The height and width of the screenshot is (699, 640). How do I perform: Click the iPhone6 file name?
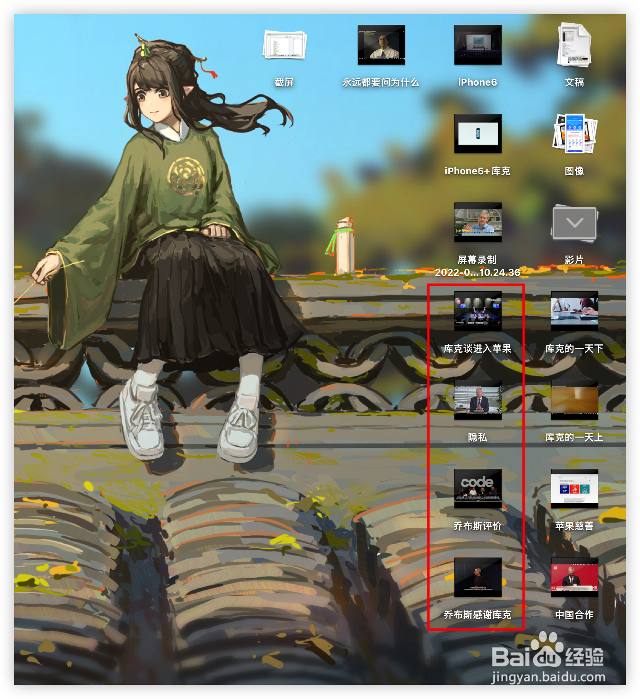click(x=478, y=82)
